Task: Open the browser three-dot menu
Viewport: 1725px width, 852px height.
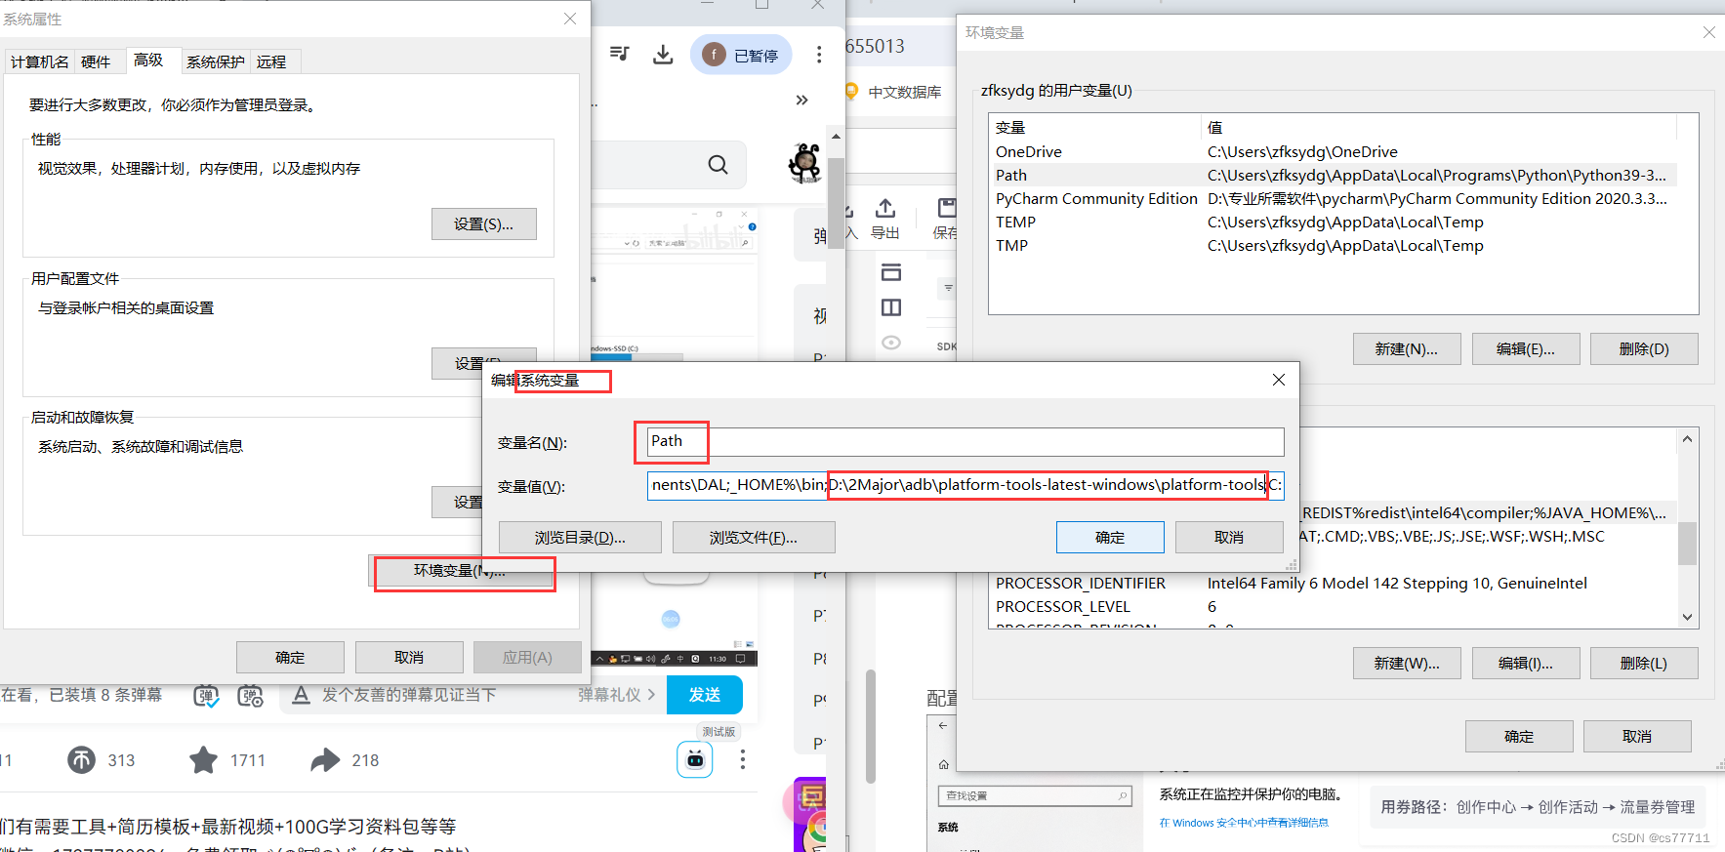Action: click(819, 55)
